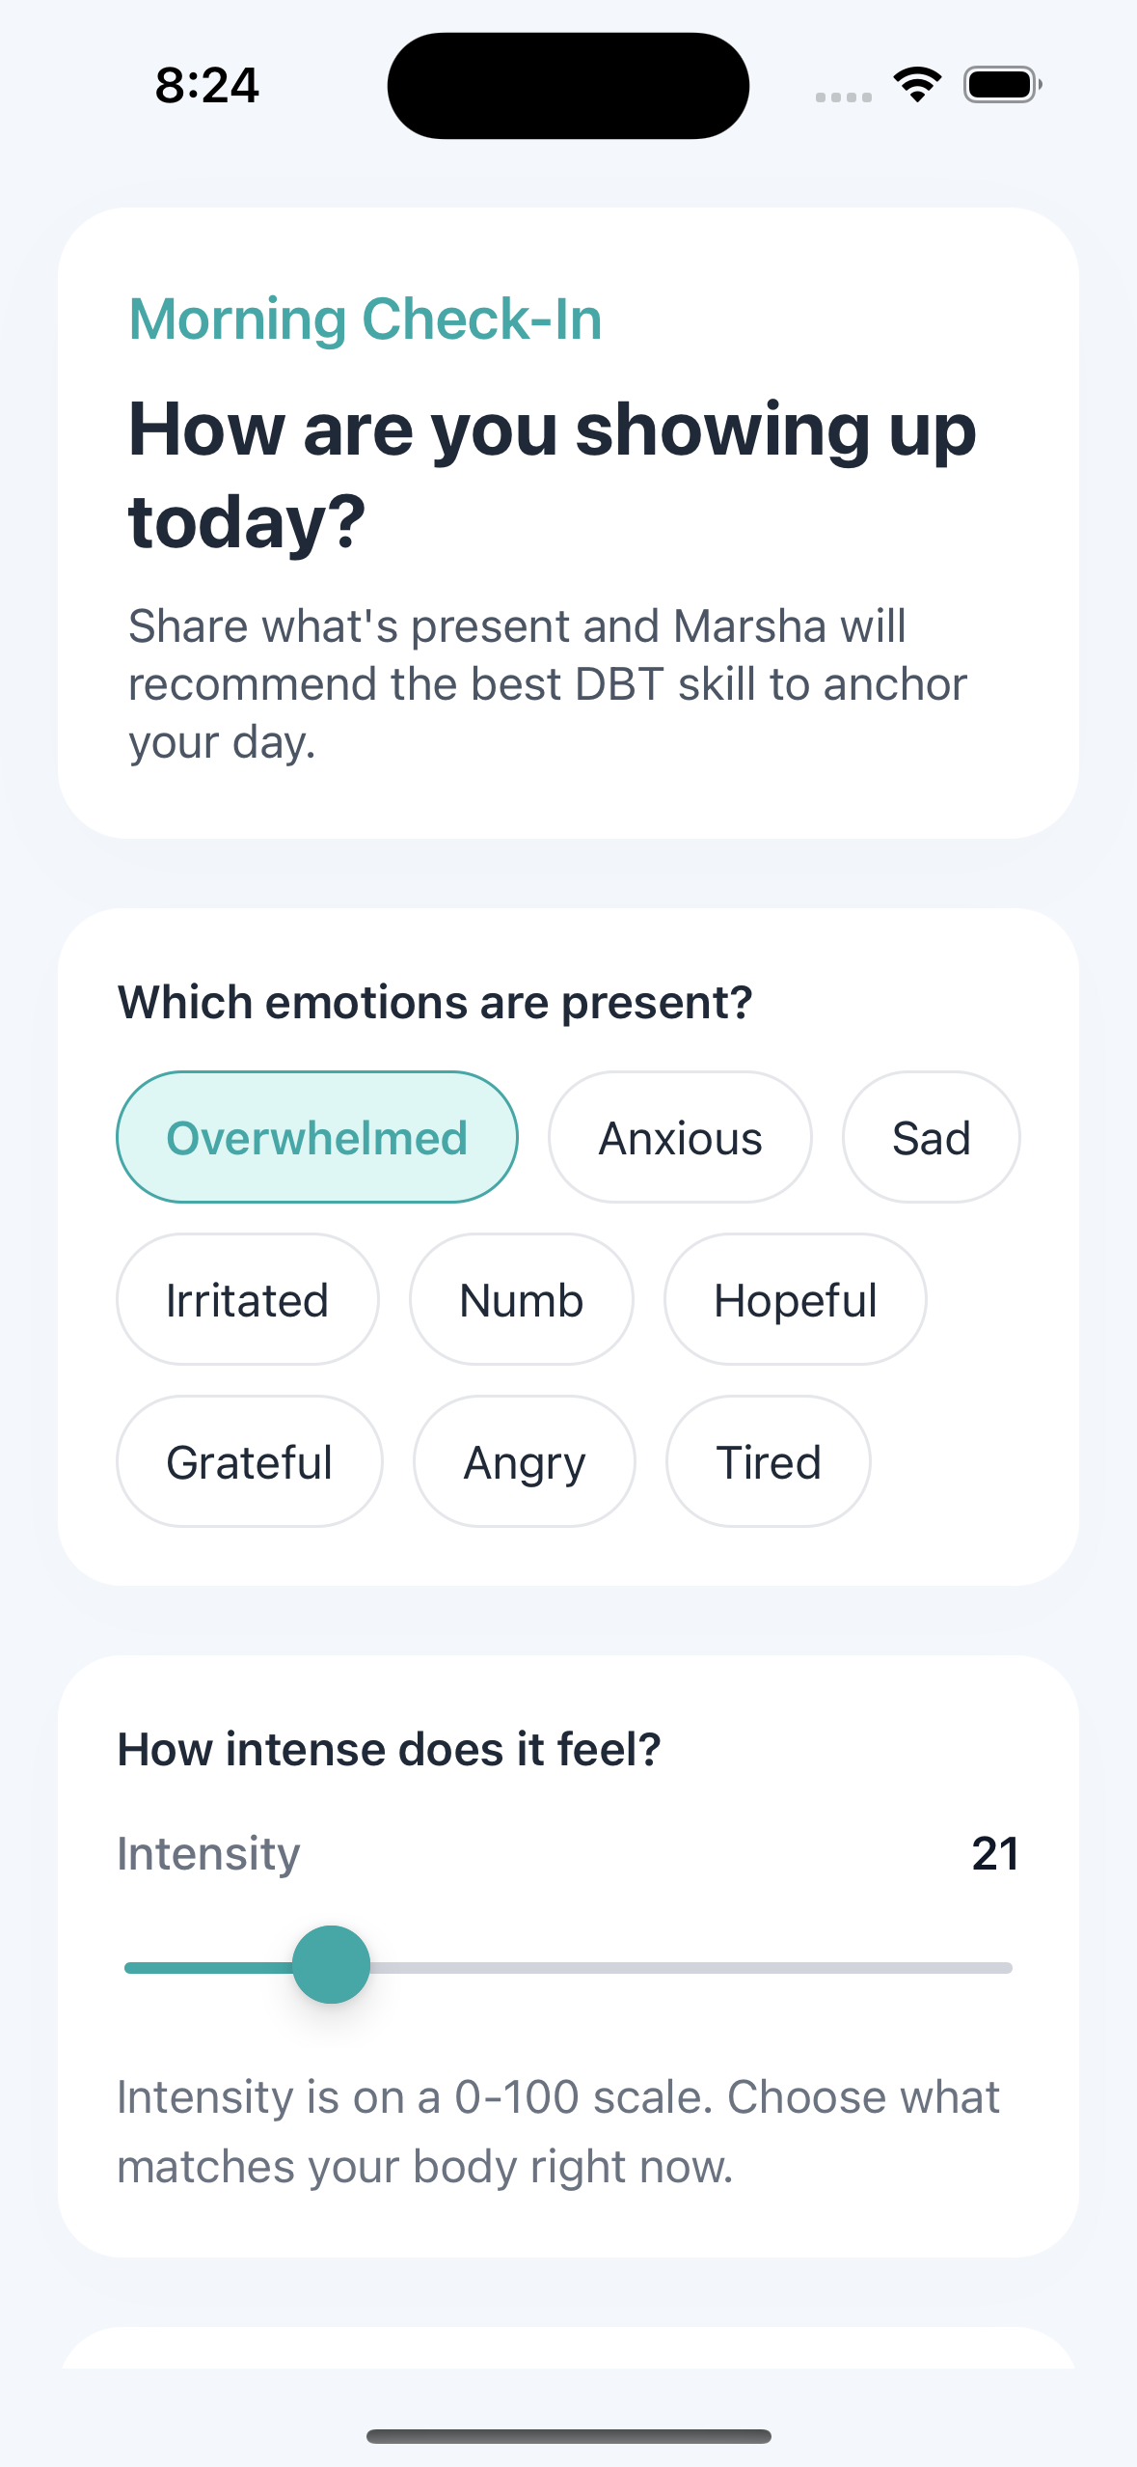Tap the 8:24 clock in status bar

point(207,85)
